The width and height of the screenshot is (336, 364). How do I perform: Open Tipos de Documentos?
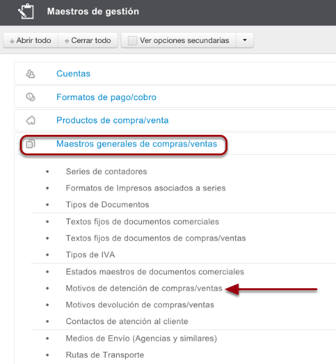point(107,205)
